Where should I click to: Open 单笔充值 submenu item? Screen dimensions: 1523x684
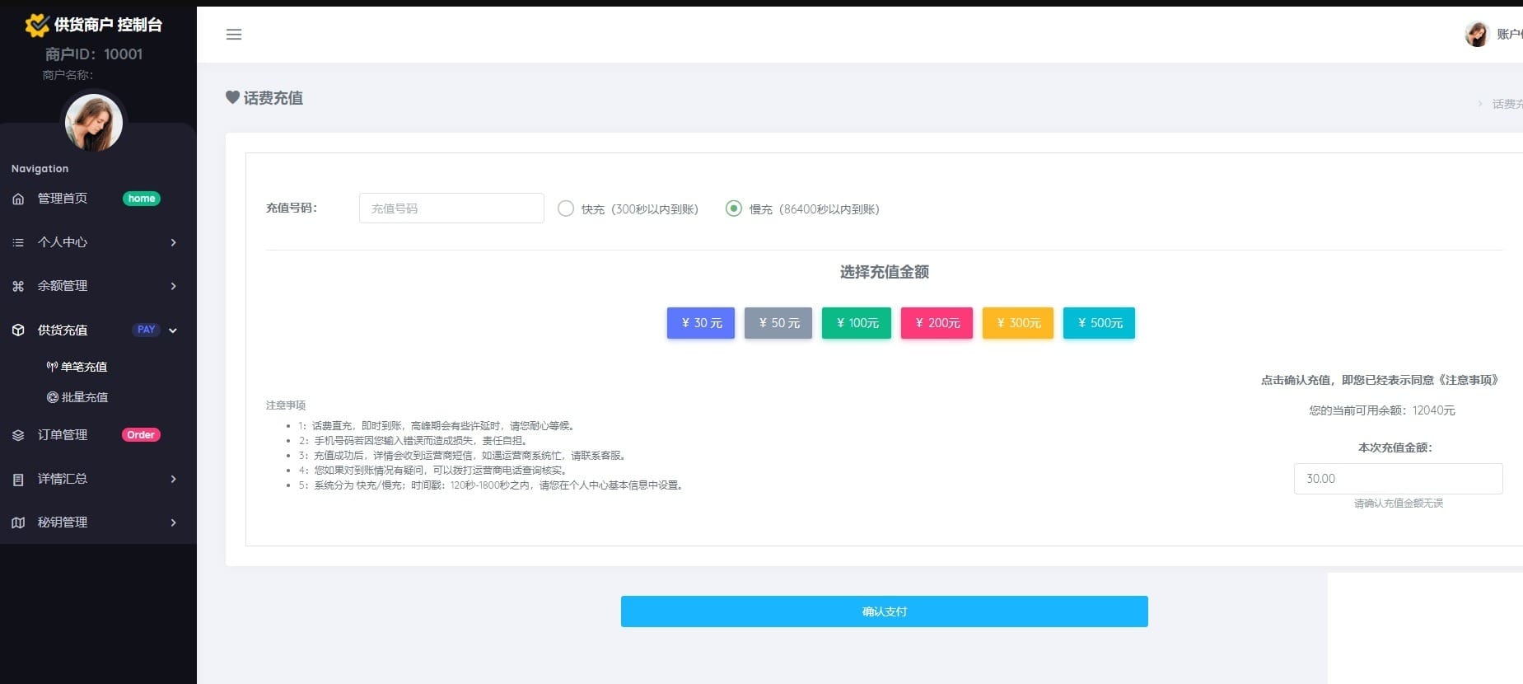[x=77, y=367]
